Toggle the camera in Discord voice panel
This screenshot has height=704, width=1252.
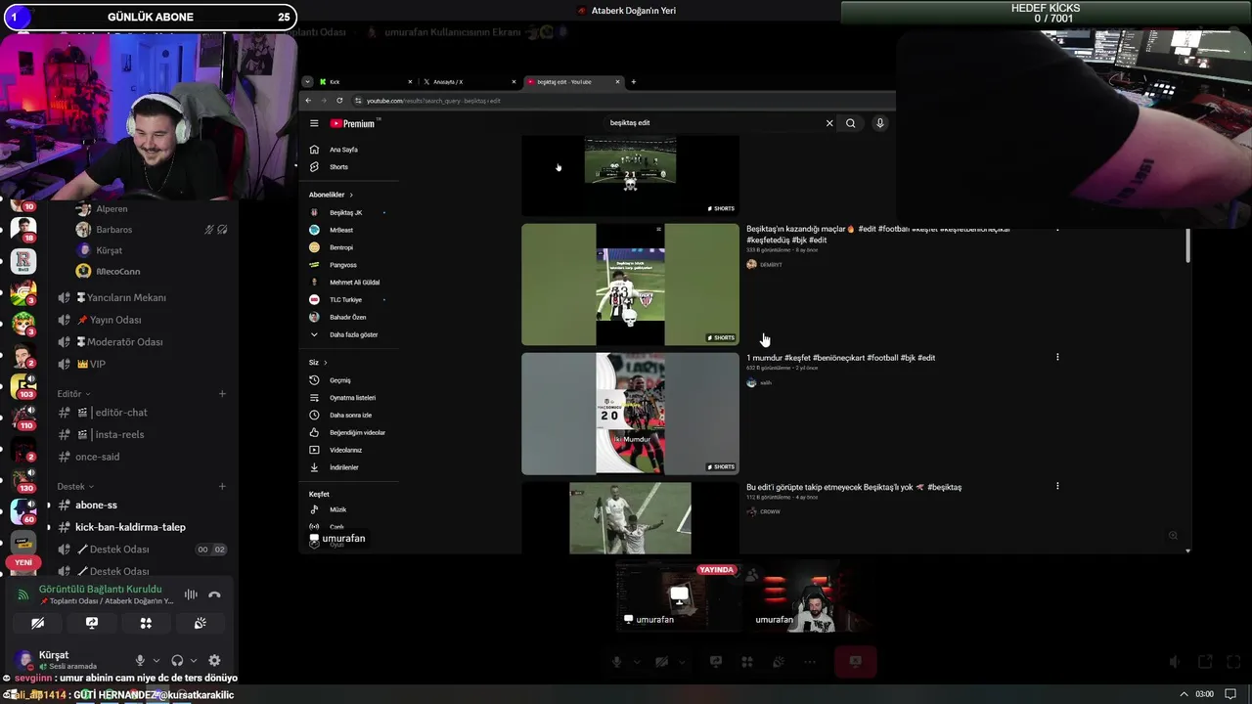click(x=37, y=623)
